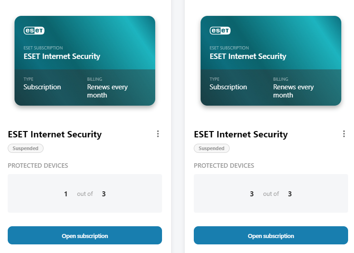Open the options menu for the left subscription
The image size is (354, 253).
(x=158, y=134)
